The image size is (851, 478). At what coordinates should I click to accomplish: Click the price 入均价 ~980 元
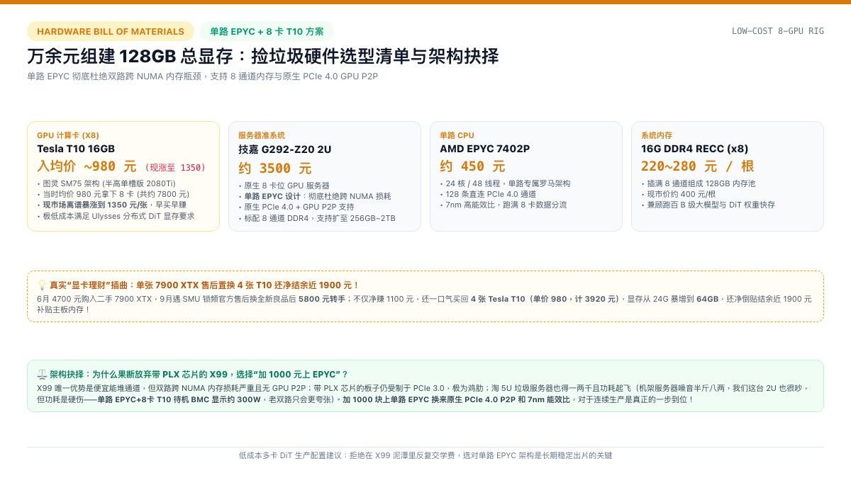point(87,167)
